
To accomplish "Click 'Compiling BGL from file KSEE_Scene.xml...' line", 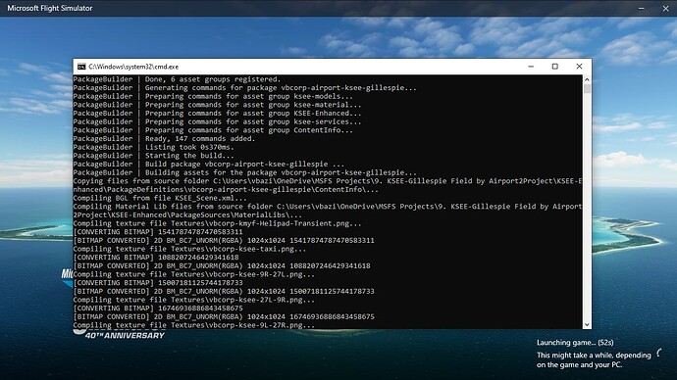I will [160, 198].
